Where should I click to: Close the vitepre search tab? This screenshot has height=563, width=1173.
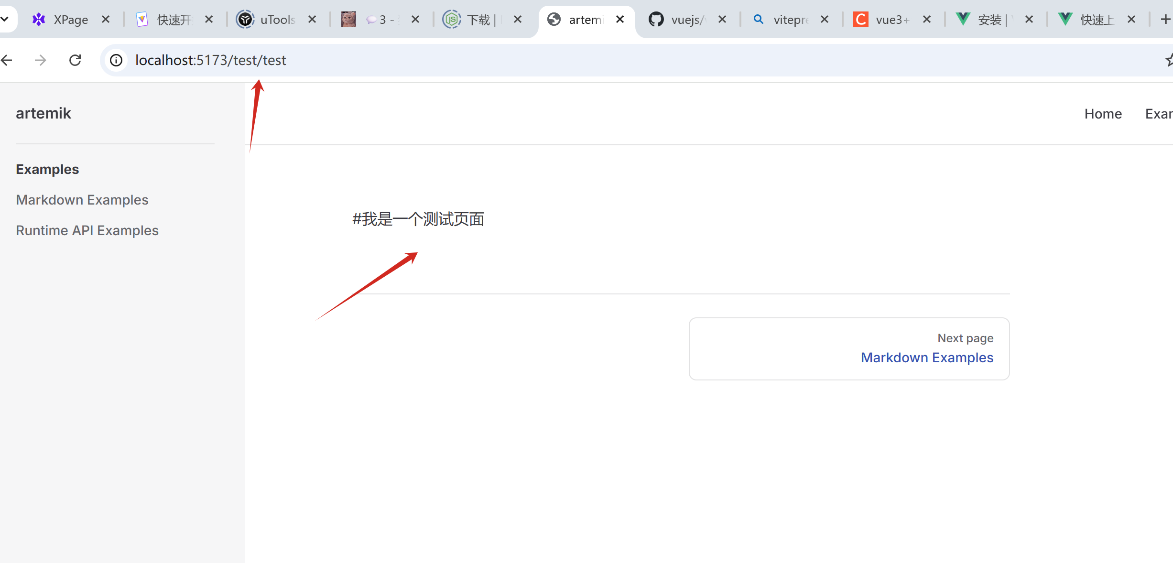pyautogui.click(x=825, y=19)
